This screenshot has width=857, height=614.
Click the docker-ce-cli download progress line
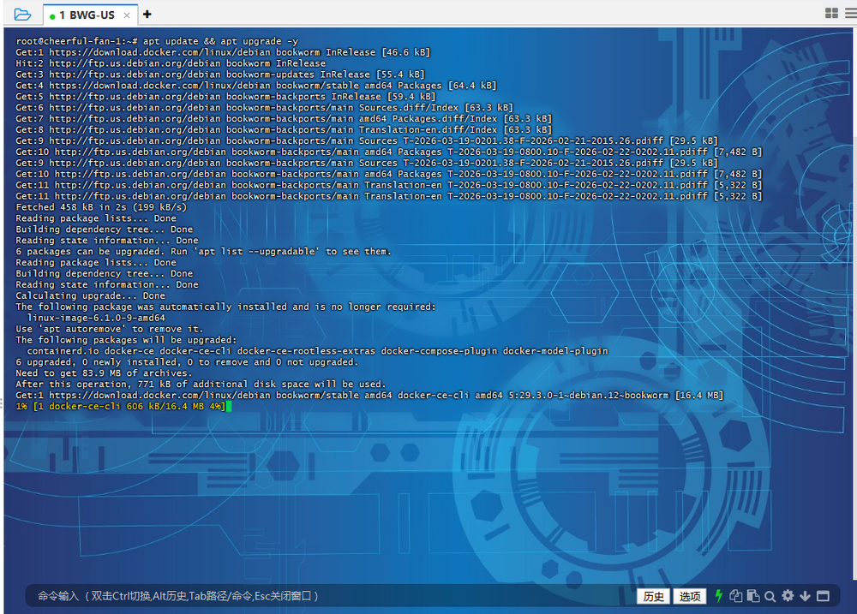[120, 407]
